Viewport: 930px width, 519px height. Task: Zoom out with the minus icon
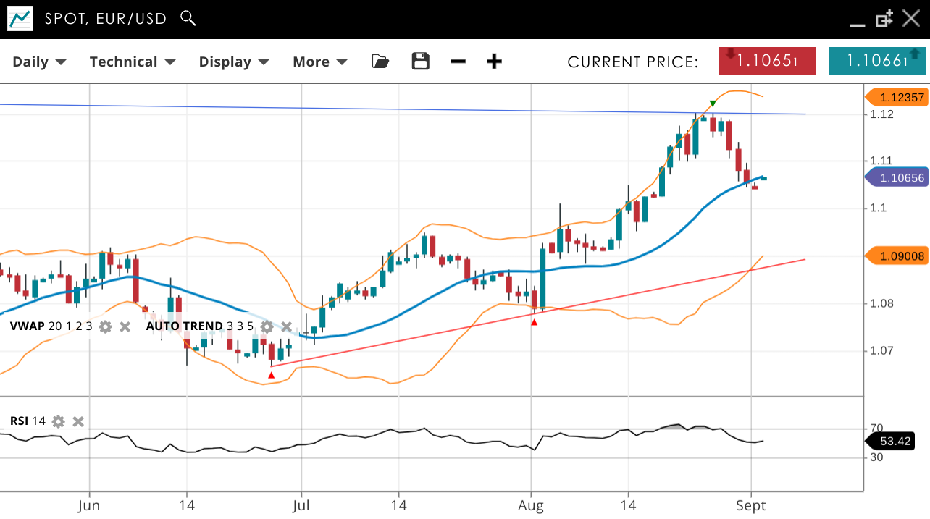pos(458,62)
